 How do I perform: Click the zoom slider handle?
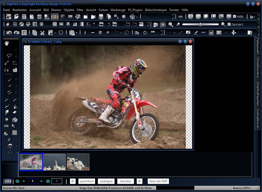point(201,24)
